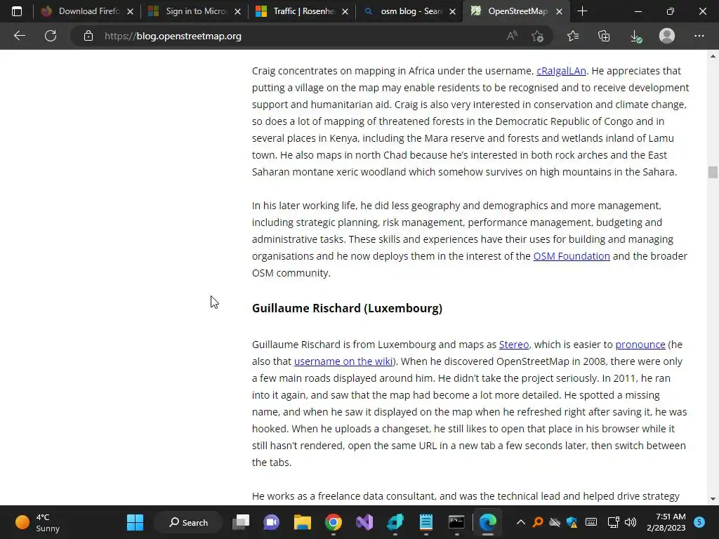Follow the Stereo username link
Screen dimensions: 719x539
(513, 345)
